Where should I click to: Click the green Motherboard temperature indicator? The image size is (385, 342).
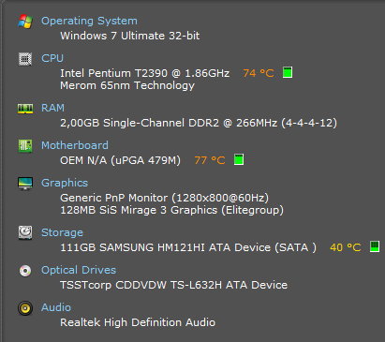click(239, 159)
